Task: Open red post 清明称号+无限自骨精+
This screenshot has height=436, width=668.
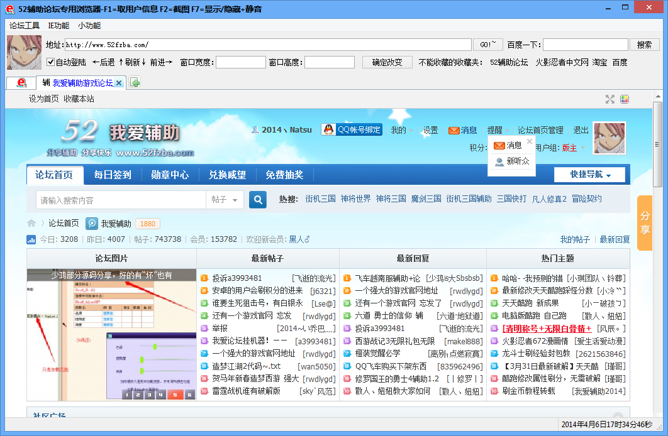Action: pyautogui.click(x=547, y=329)
